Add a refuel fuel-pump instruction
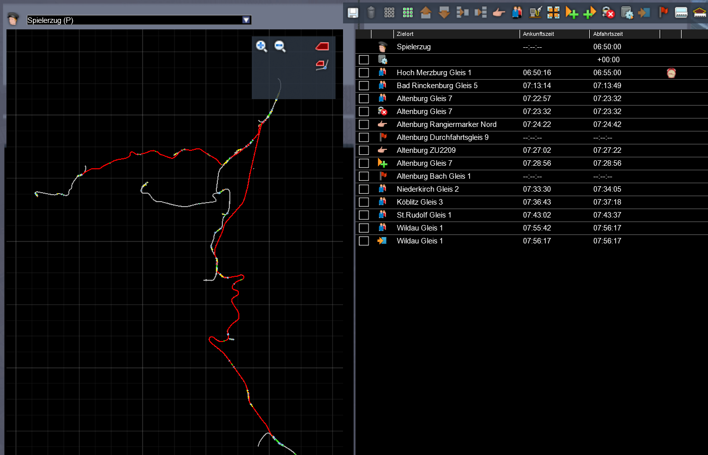The width and height of the screenshot is (708, 455). (x=535, y=13)
